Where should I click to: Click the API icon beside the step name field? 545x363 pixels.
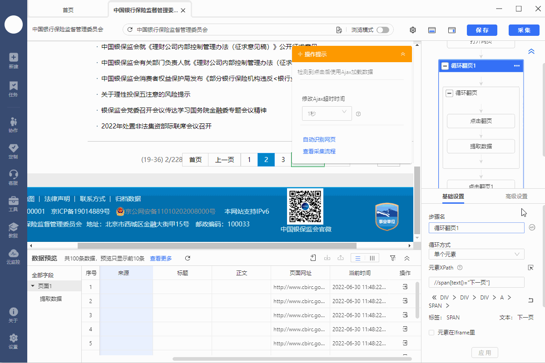coord(532,227)
